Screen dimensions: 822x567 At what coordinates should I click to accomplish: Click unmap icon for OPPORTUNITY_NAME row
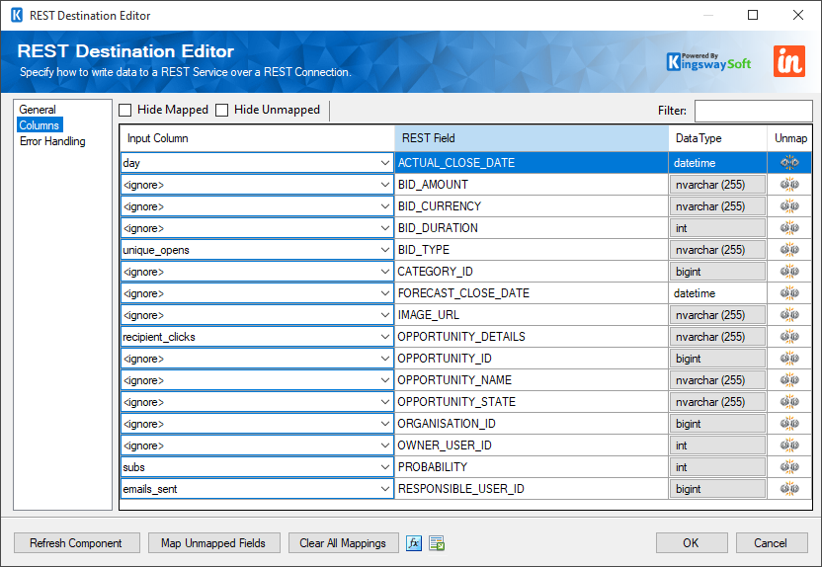pos(789,380)
